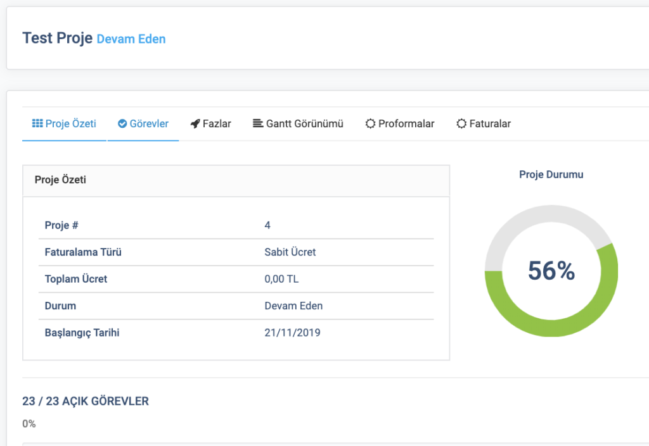
Task: Go to the Proformalar tab
Action: (400, 123)
